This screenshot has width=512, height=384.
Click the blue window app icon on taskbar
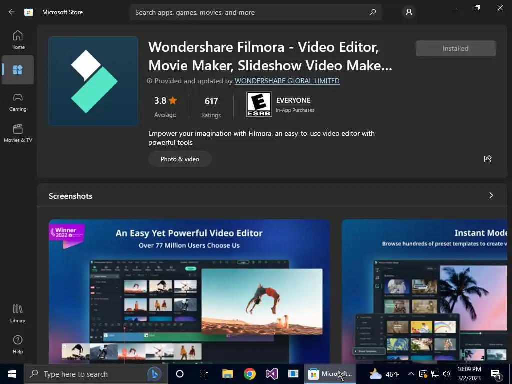(x=293, y=374)
